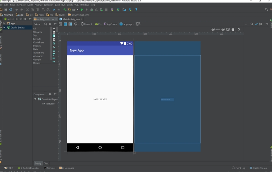Open the app run configuration dropdown
The height and width of the screenshot is (172, 272).
73,10
